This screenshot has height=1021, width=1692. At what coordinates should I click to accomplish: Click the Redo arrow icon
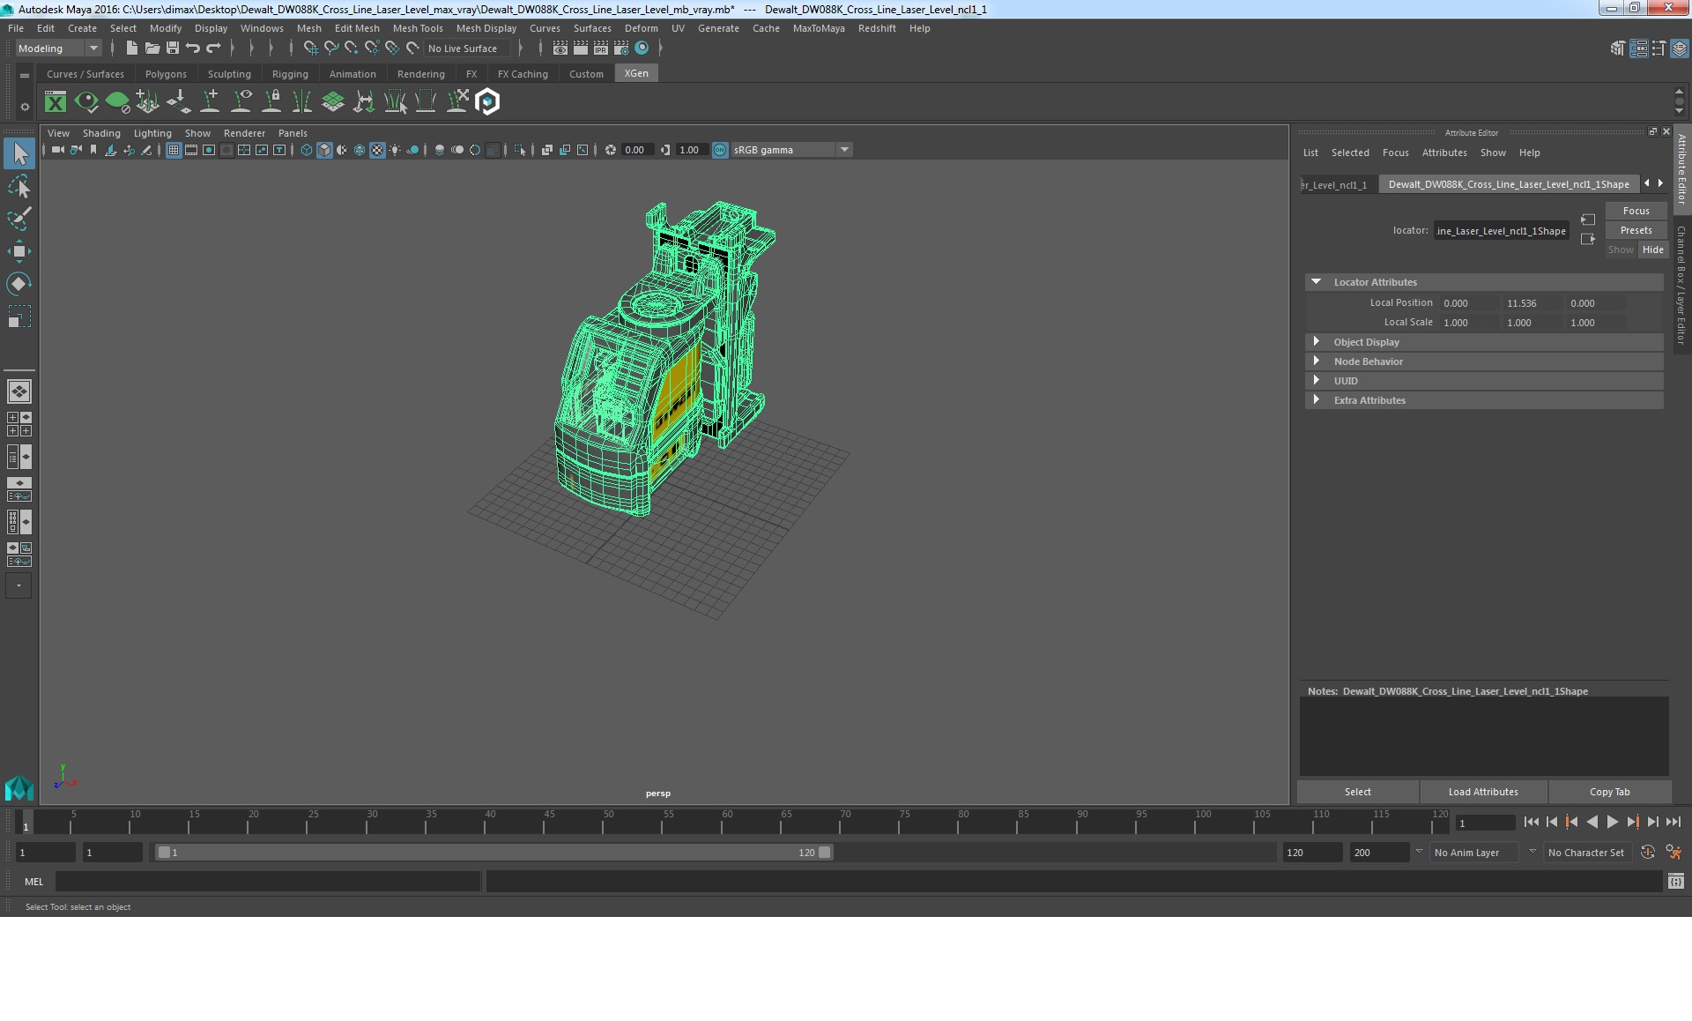pyautogui.click(x=213, y=48)
